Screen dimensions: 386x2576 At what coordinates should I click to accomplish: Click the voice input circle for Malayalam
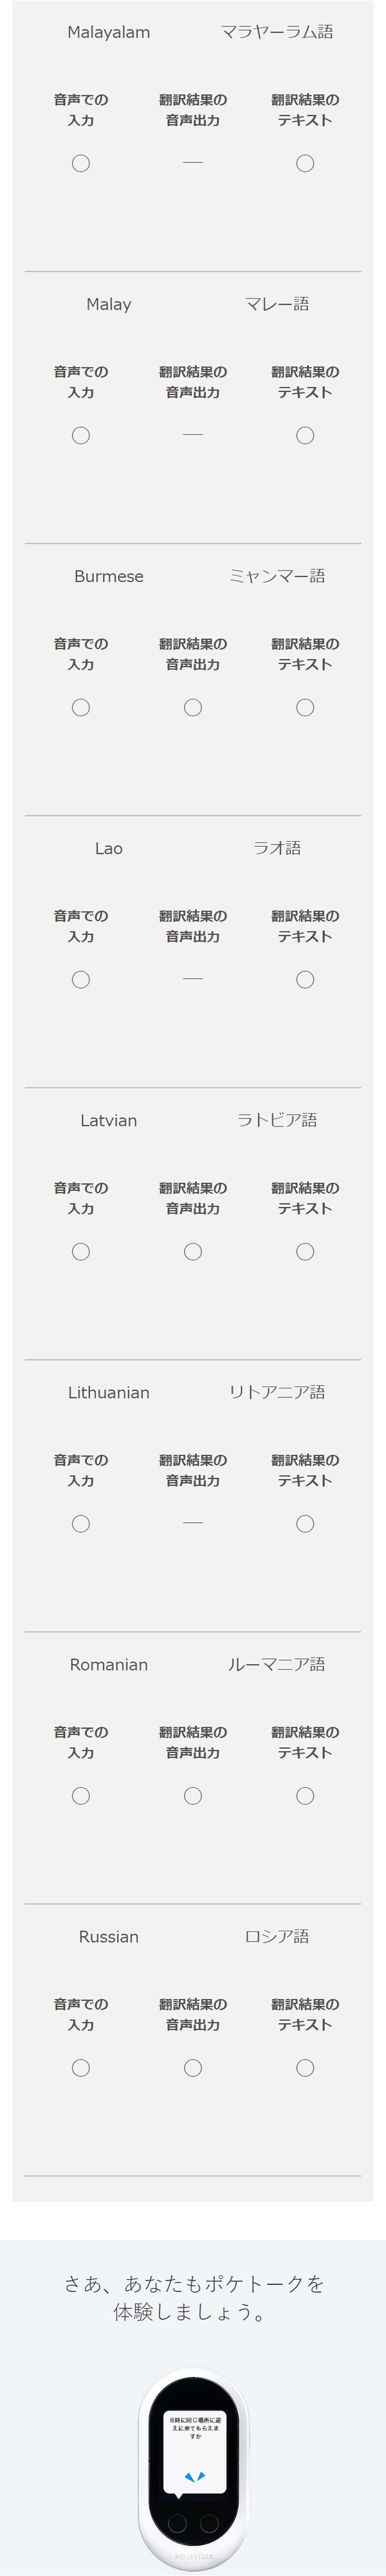[81, 163]
